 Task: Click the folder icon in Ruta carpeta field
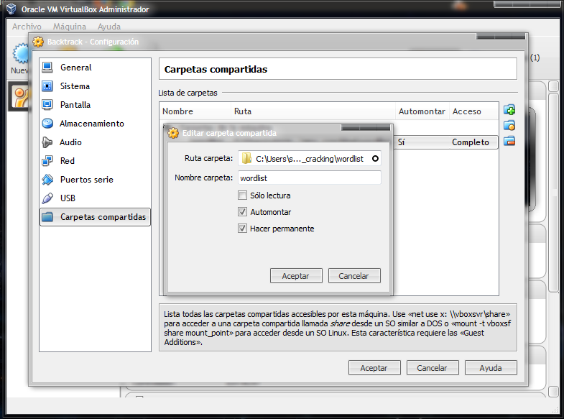(x=246, y=159)
